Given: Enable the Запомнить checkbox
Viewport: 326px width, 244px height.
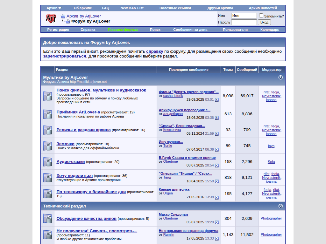Looking at the screenshot, I should (x=261, y=16).
